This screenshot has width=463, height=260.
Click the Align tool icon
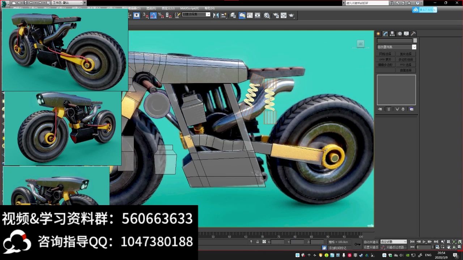223,15
